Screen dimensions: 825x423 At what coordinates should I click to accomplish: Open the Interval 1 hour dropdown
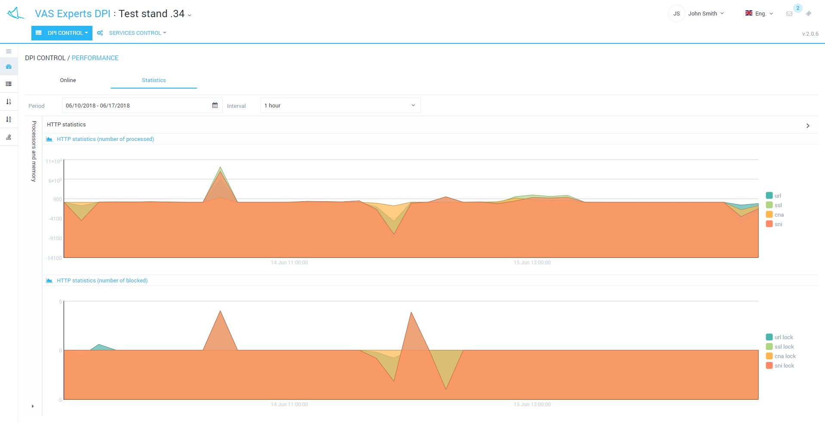pyautogui.click(x=340, y=105)
